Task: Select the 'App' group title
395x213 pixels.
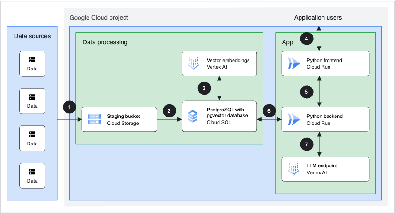Action: click(x=287, y=42)
